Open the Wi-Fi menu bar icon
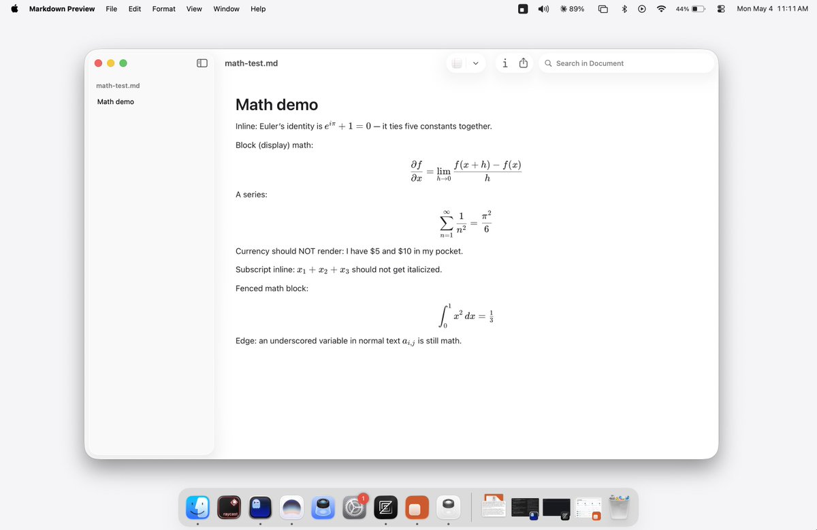The image size is (817, 530). (661, 9)
